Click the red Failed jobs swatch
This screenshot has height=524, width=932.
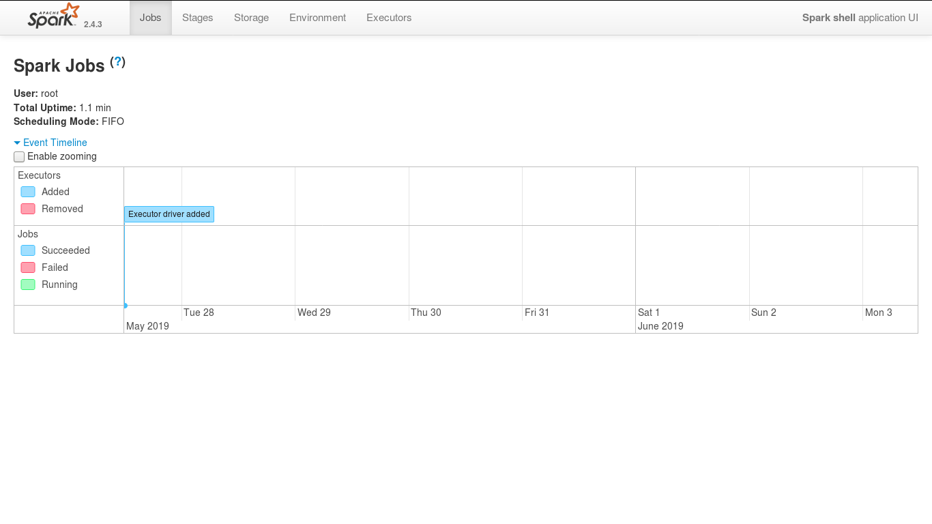[28, 267]
